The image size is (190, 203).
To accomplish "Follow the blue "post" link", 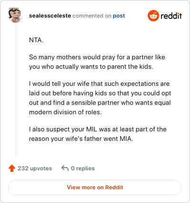I will tap(119, 16).
